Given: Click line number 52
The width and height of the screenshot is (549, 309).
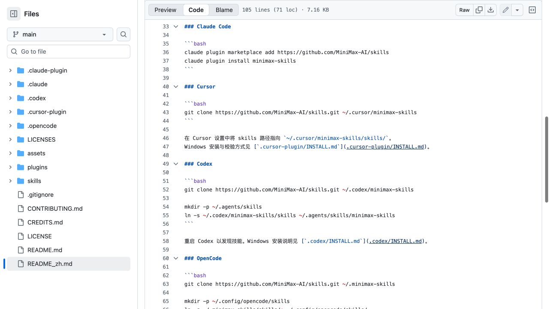Looking at the screenshot, I should click(166, 190).
